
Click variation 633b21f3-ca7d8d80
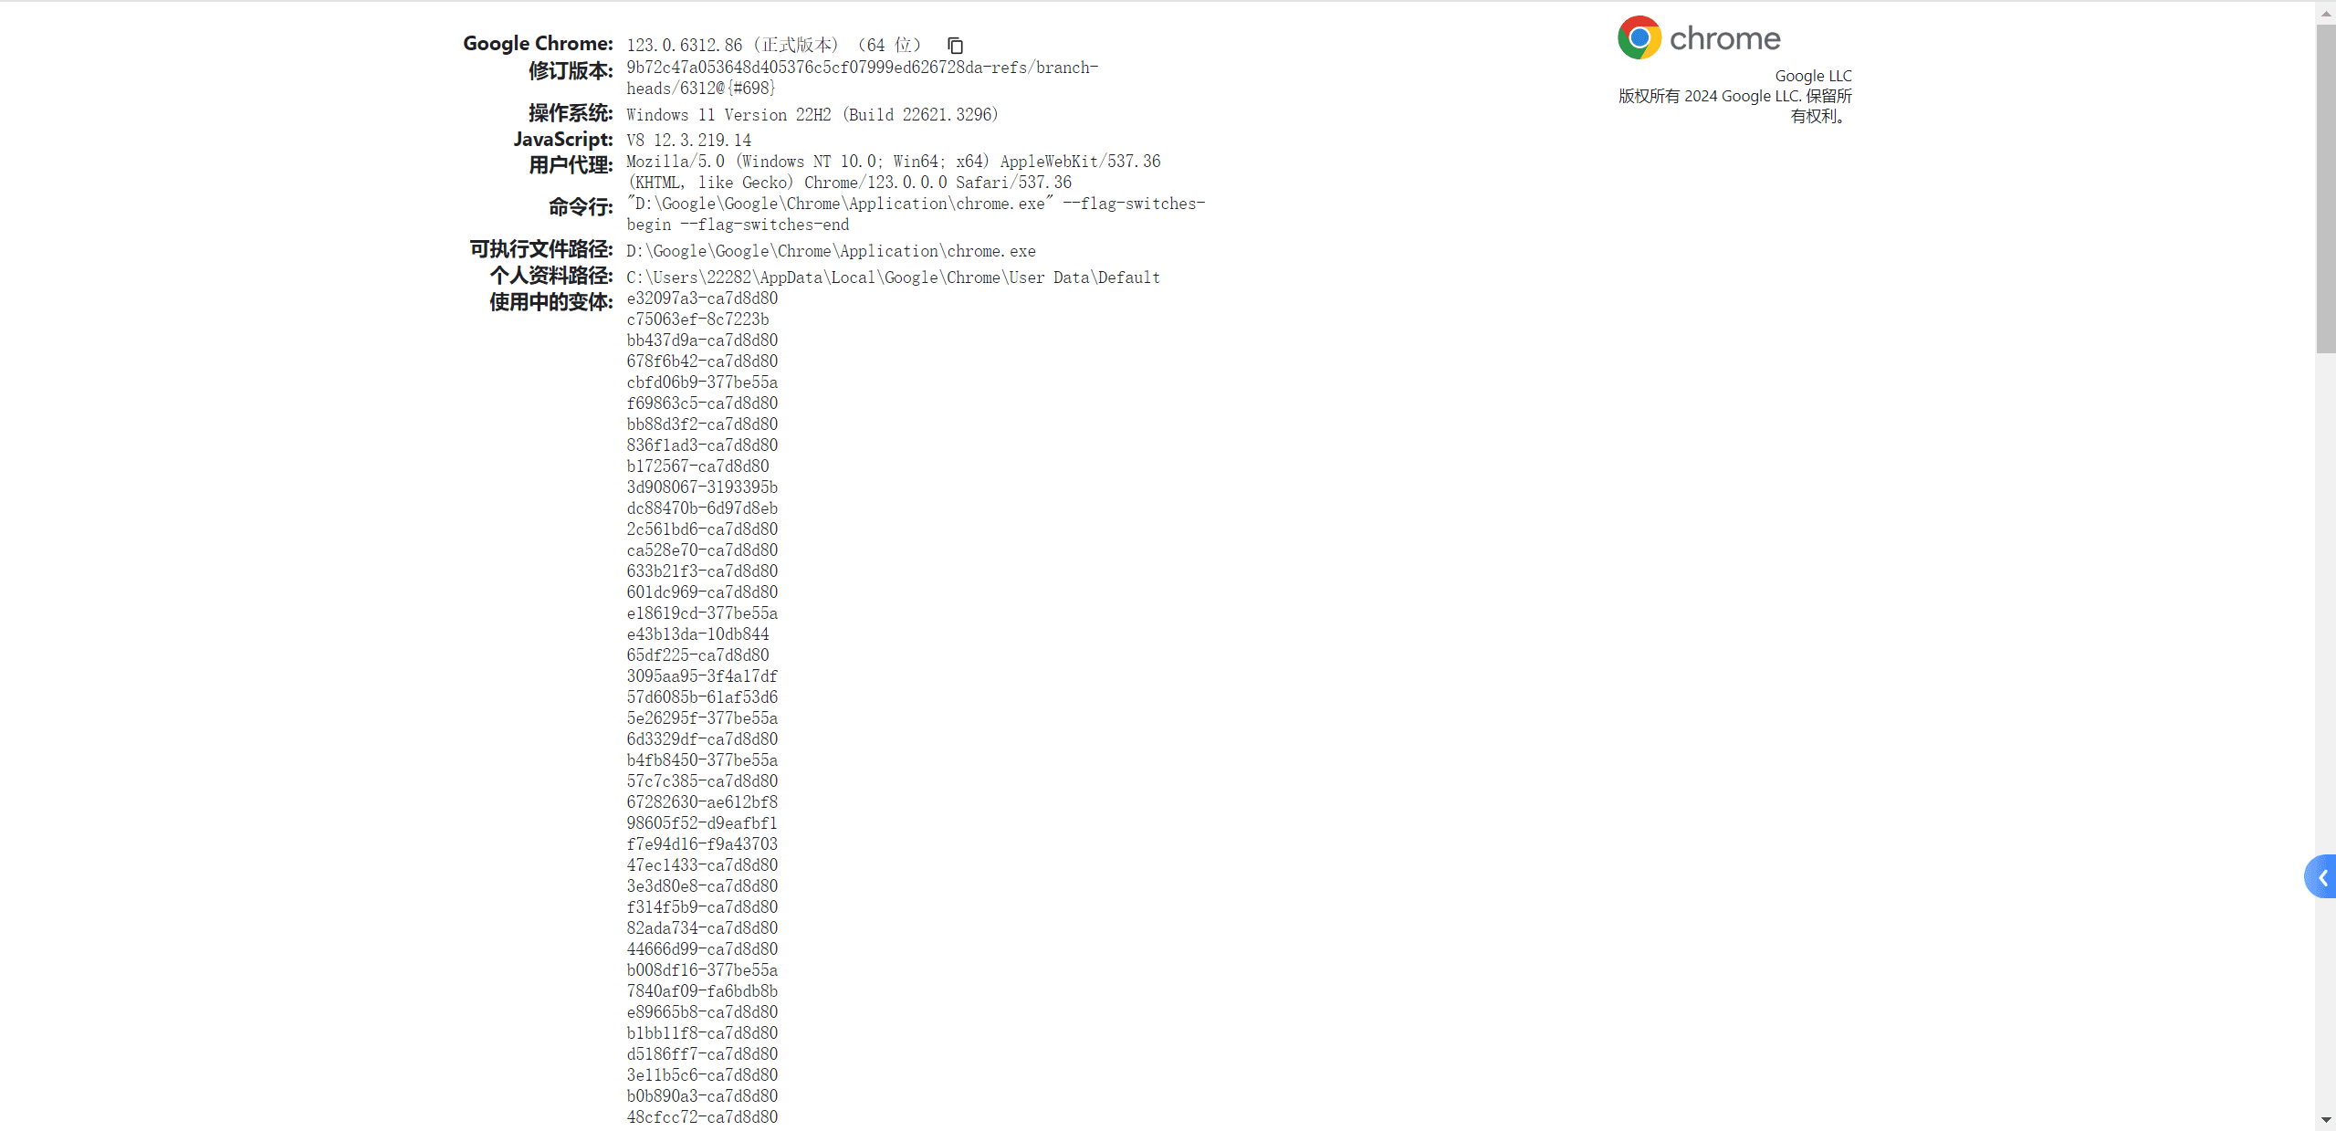click(702, 571)
